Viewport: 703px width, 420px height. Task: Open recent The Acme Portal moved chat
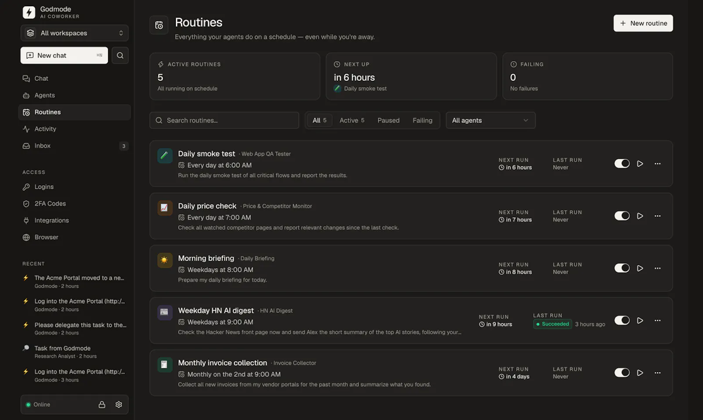pyautogui.click(x=74, y=282)
